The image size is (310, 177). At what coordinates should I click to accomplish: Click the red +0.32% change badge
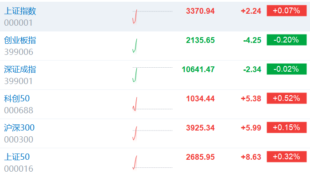(x=287, y=157)
